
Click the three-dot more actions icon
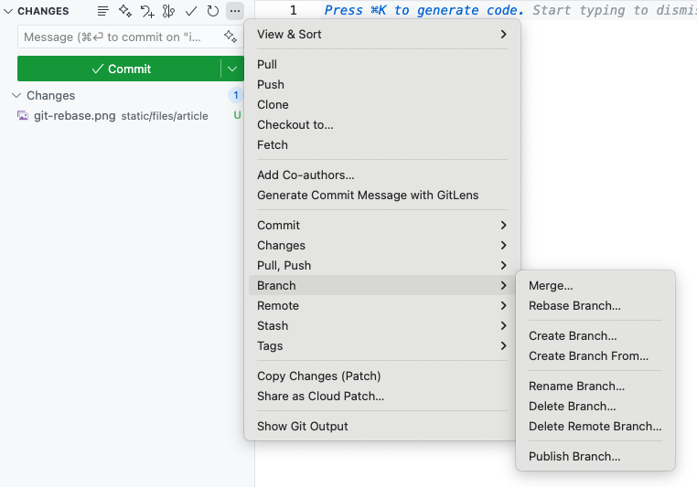[x=235, y=11]
